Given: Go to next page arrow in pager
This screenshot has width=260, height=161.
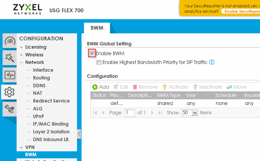Looking at the screenshot, I should [x=152, y=113].
